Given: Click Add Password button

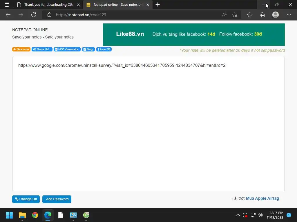Looking at the screenshot, I should (57, 199).
